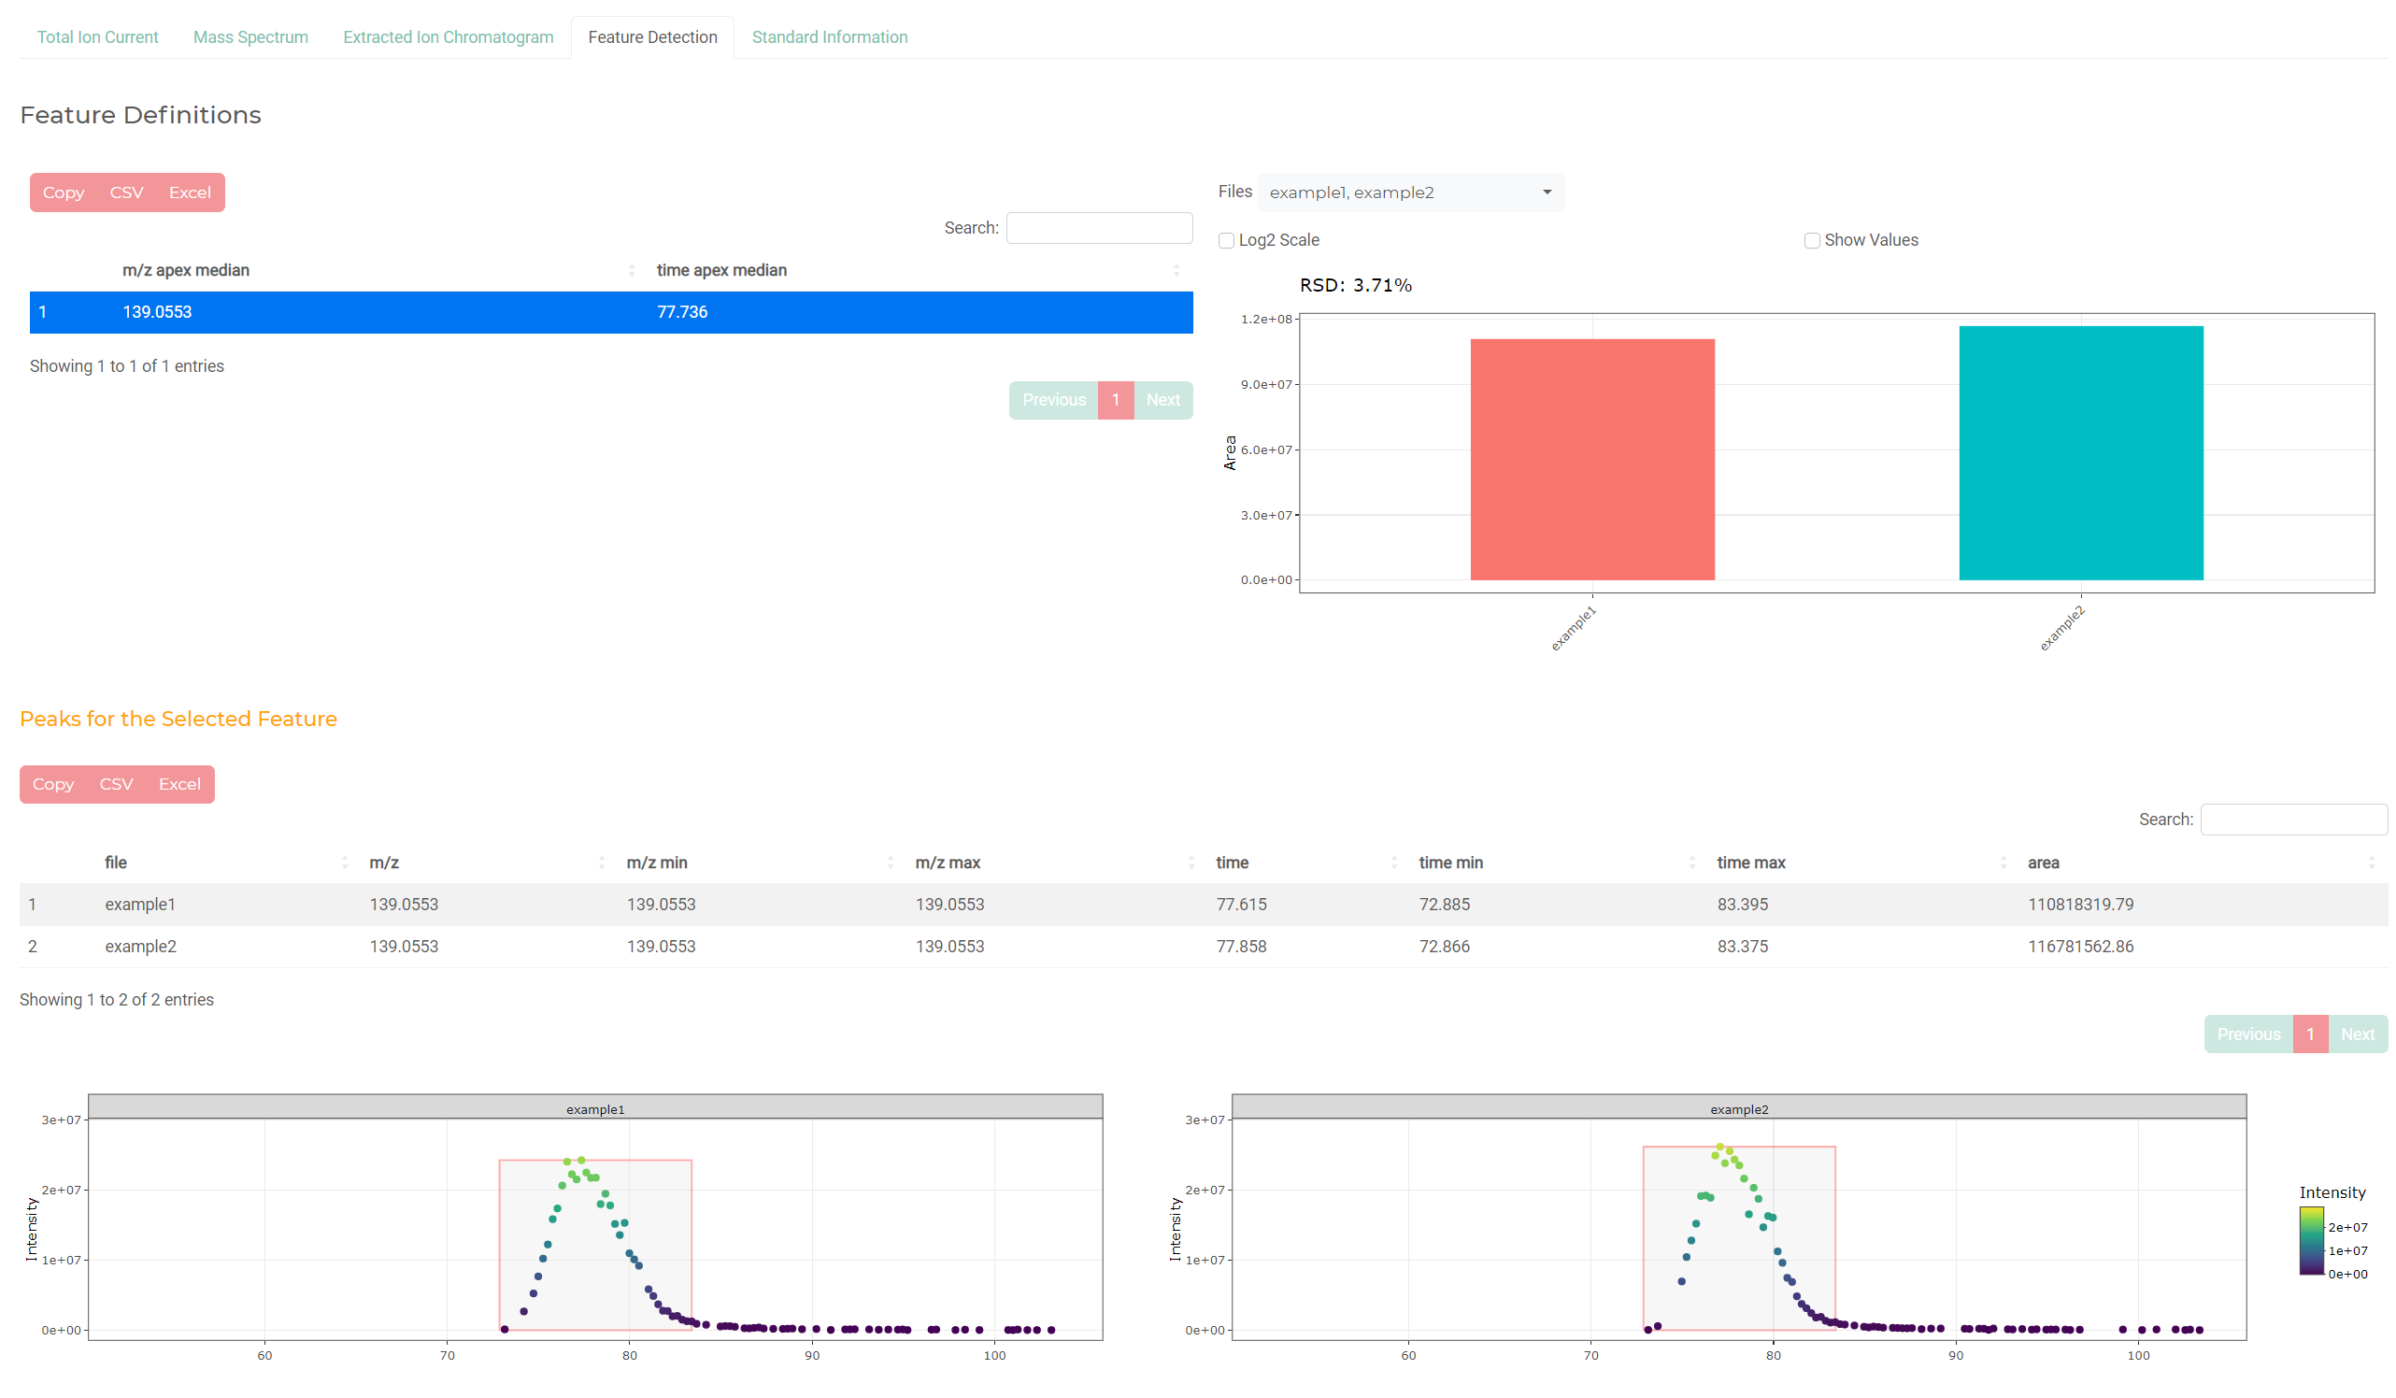The image size is (2396, 1398).
Task: Sort peaks table by m/z column
Action: click(x=487, y=863)
